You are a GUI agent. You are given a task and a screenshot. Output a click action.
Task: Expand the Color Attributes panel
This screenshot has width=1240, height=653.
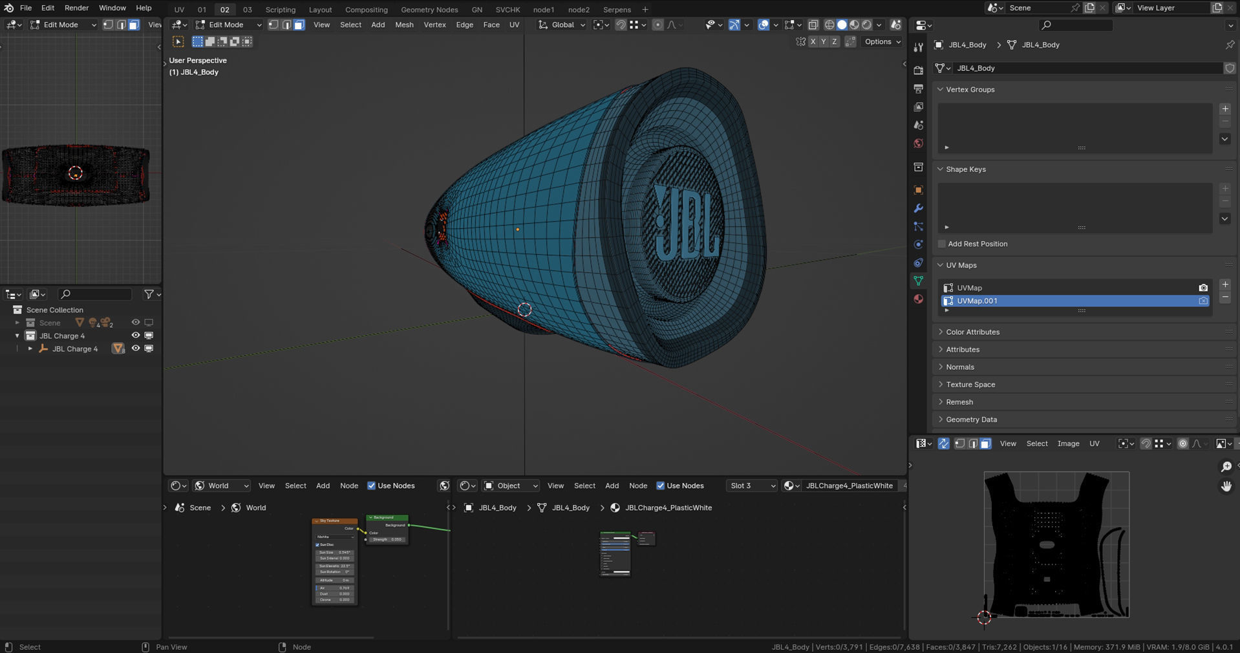[x=972, y=332]
